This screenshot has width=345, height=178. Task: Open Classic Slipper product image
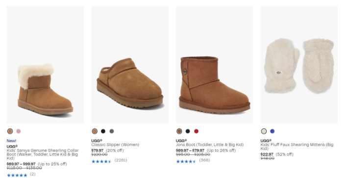(130, 65)
